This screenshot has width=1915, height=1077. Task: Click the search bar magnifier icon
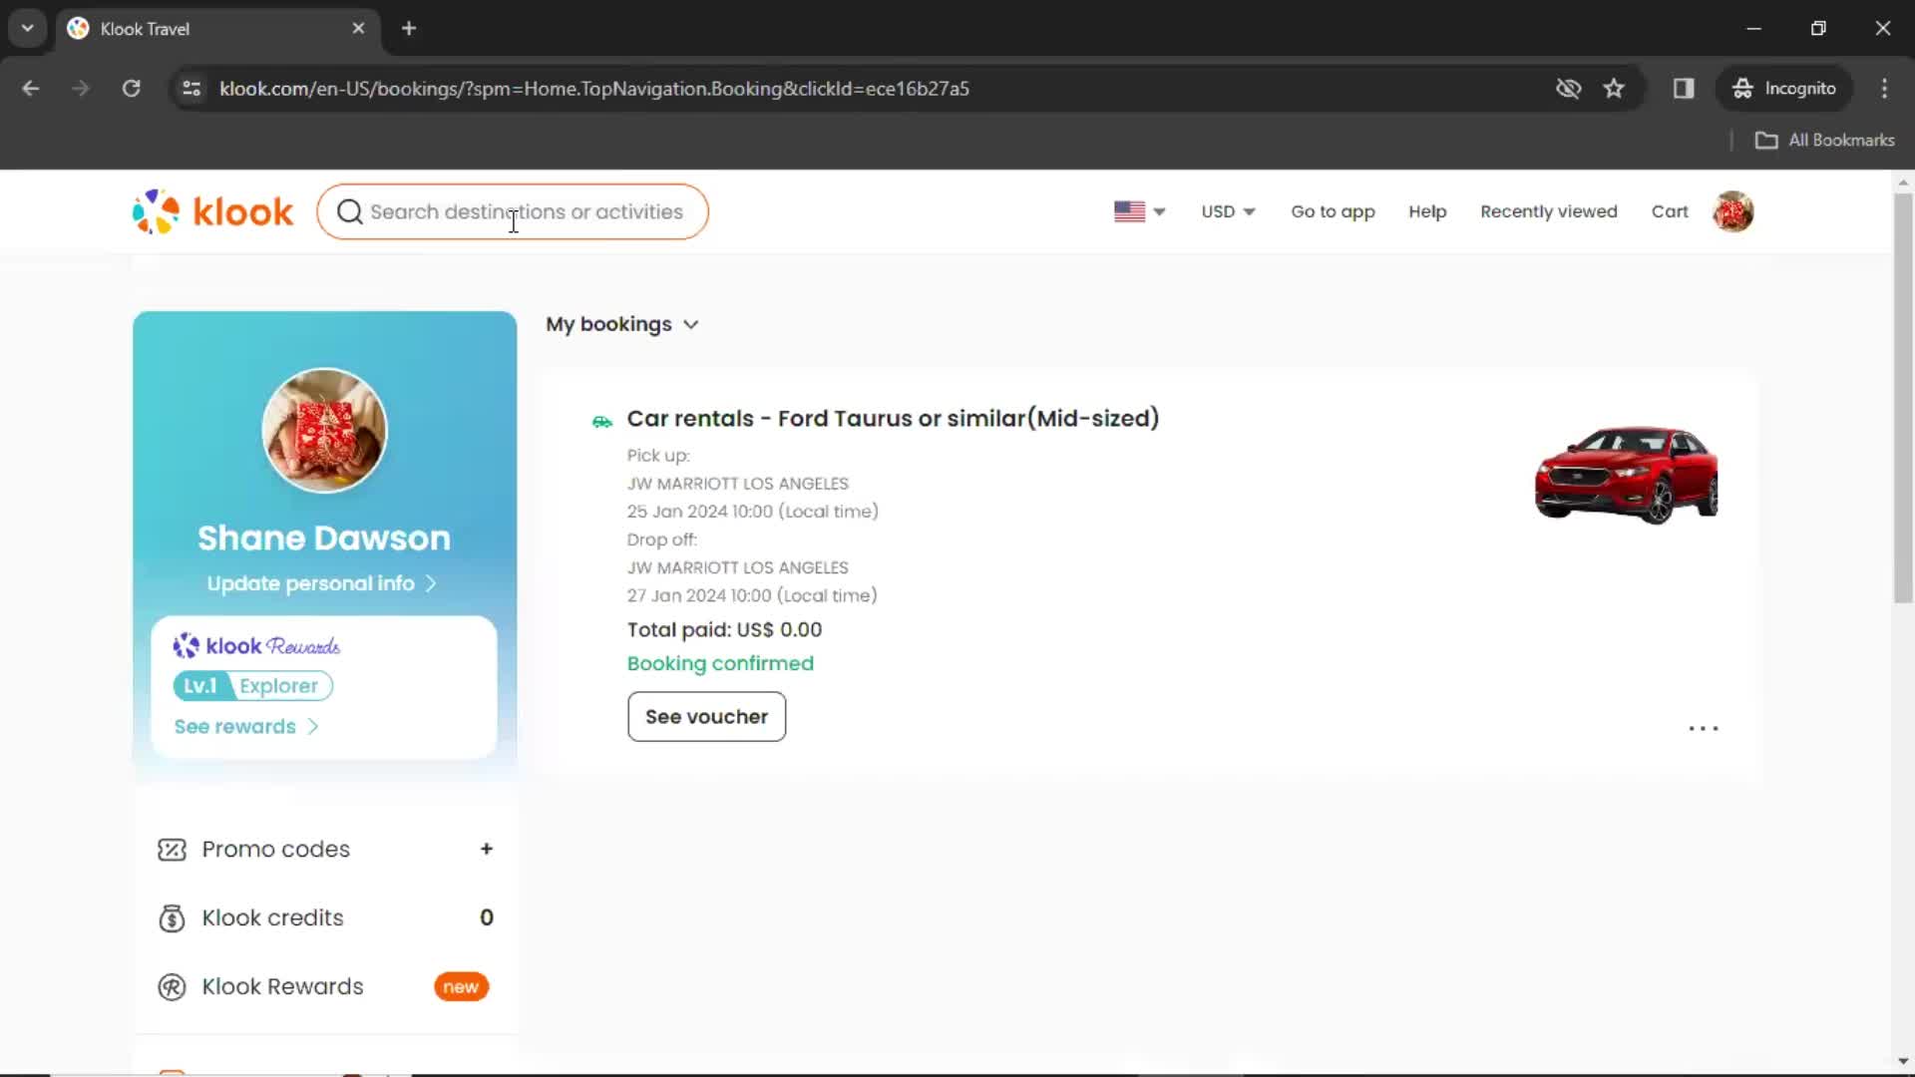(350, 211)
